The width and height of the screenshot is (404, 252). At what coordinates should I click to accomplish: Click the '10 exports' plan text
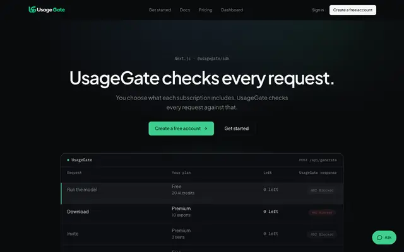click(x=181, y=215)
